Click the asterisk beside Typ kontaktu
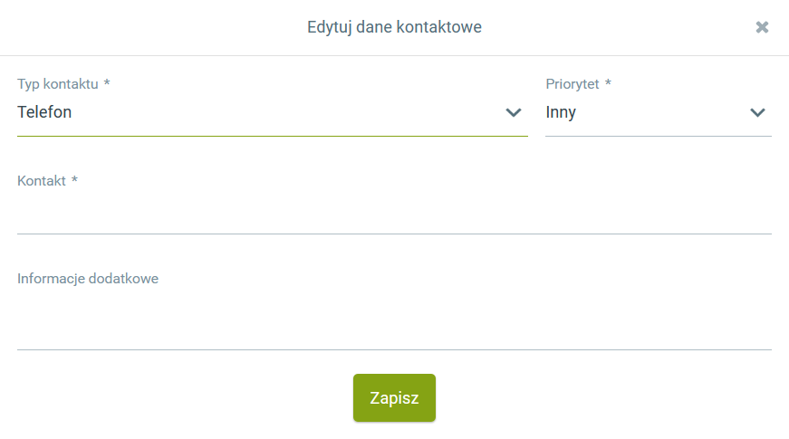 (x=107, y=84)
